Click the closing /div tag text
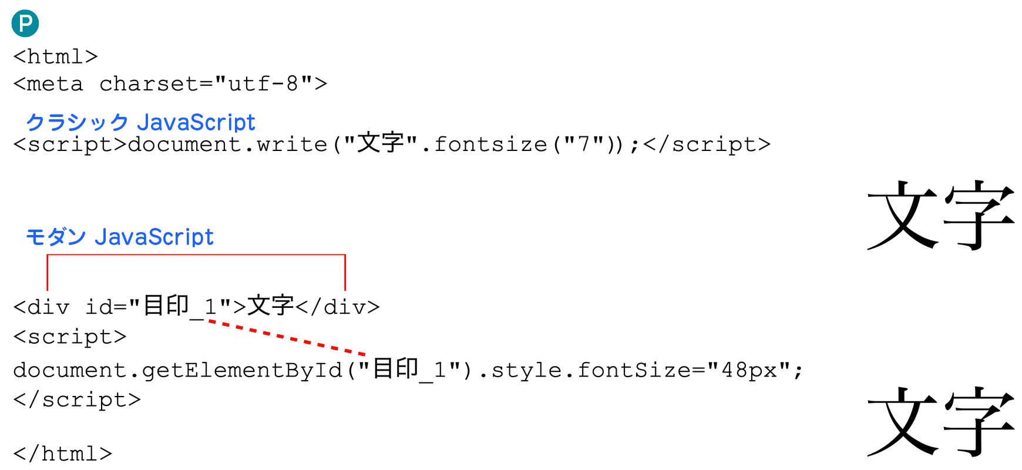1022x470 pixels. point(337,307)
